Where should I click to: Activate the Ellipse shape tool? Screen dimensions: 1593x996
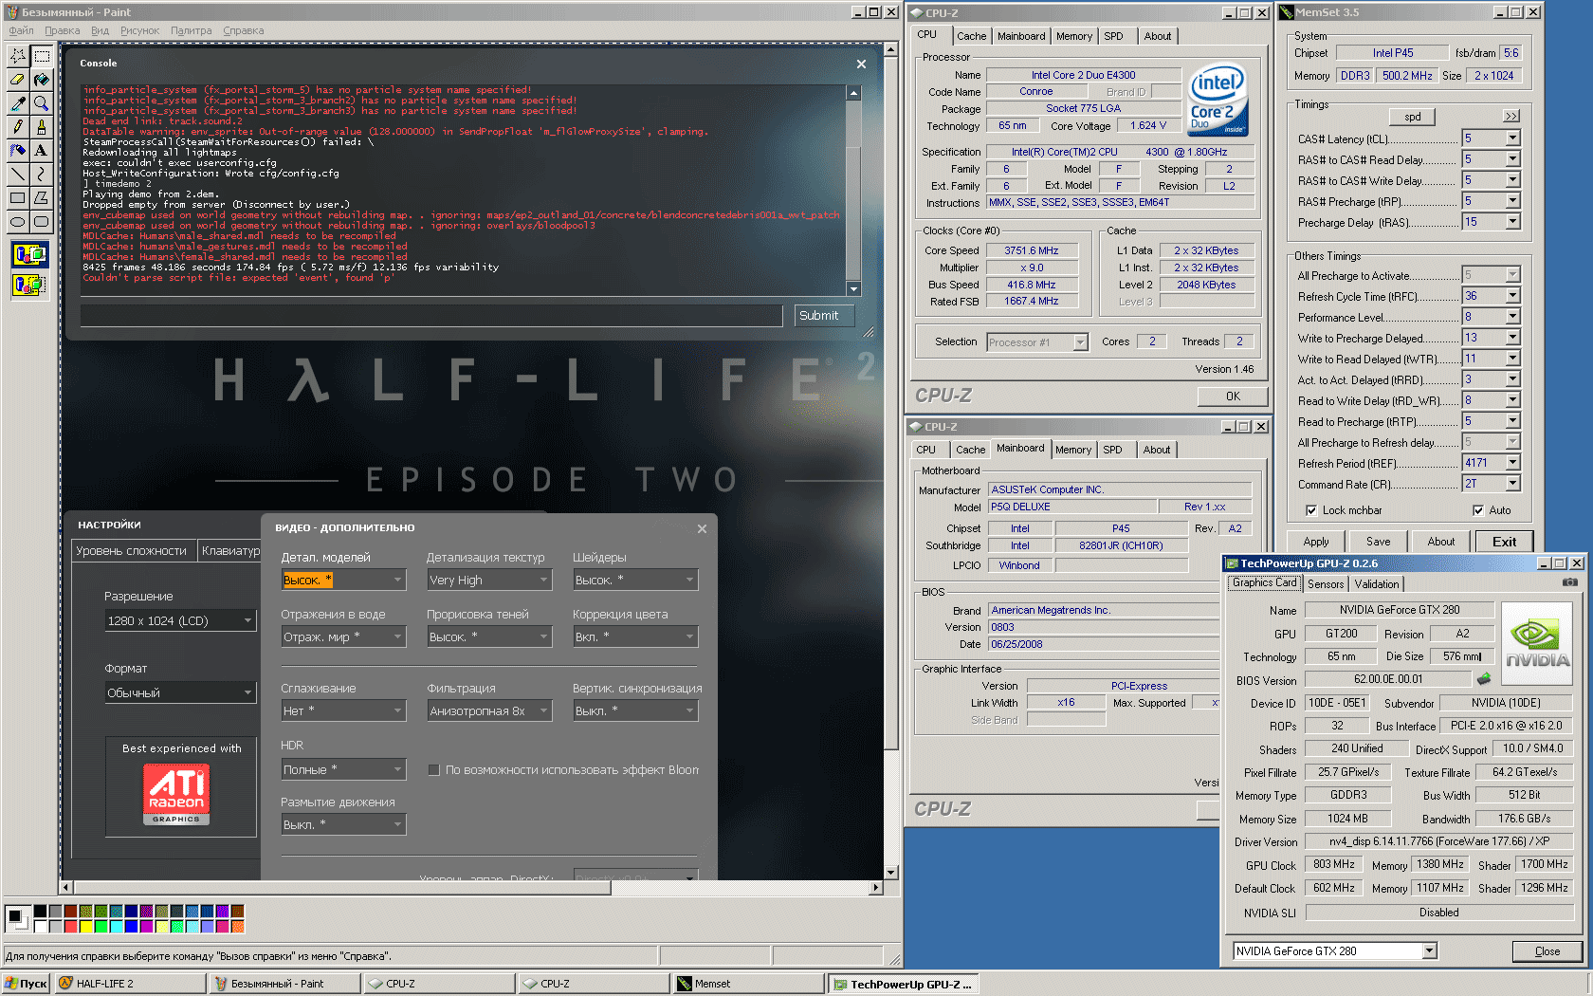tap(17, 221)
